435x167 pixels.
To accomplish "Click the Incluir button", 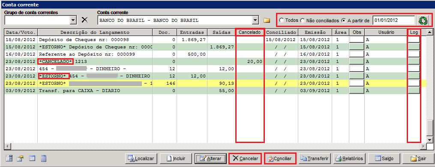I will [176, 159].
